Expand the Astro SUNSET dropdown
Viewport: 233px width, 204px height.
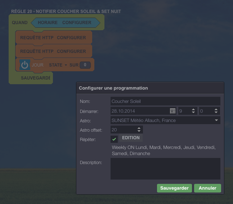coord(216,121)
